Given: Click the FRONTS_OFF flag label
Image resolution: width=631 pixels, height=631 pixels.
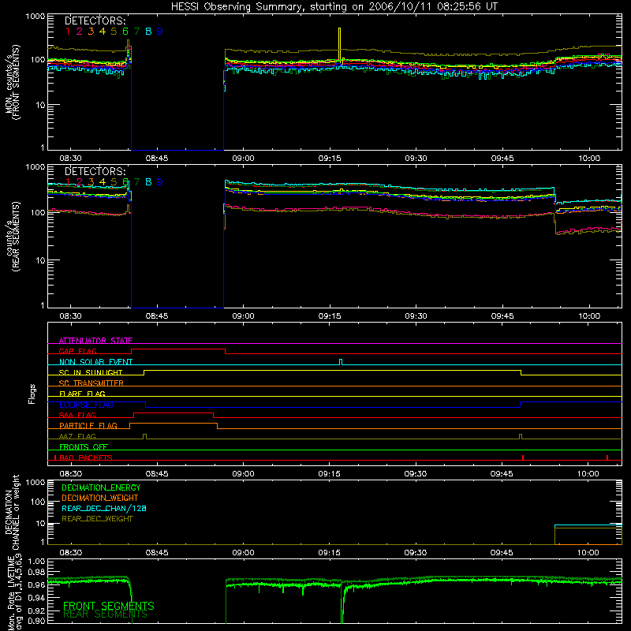Looking at the screenshot, I should [84, 446].
